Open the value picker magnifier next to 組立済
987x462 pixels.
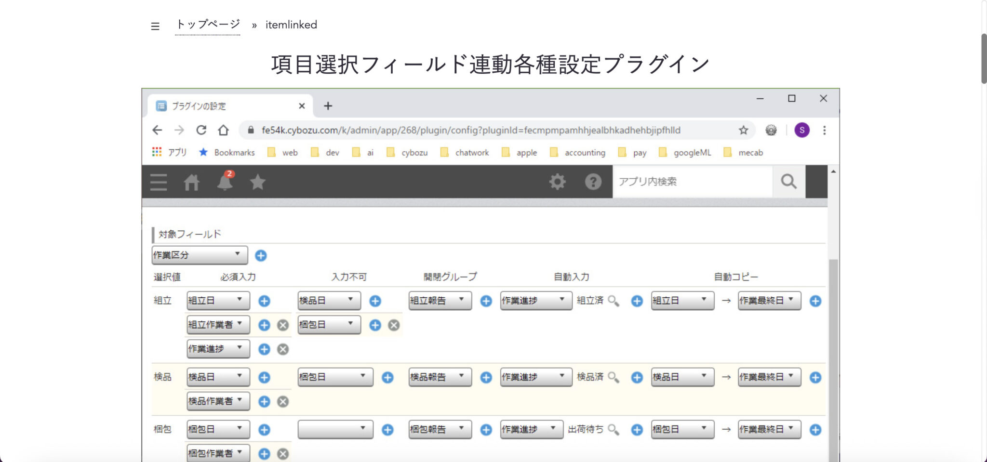tap(614, 301)
